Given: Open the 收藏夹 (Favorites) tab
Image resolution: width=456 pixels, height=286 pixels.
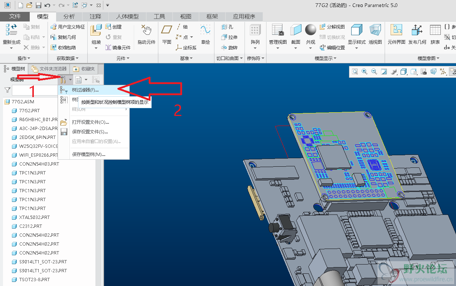Looking at the screenshot, I should 84,69.
